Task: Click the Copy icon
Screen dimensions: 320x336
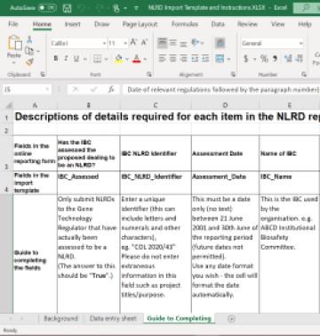Action: 29,51
